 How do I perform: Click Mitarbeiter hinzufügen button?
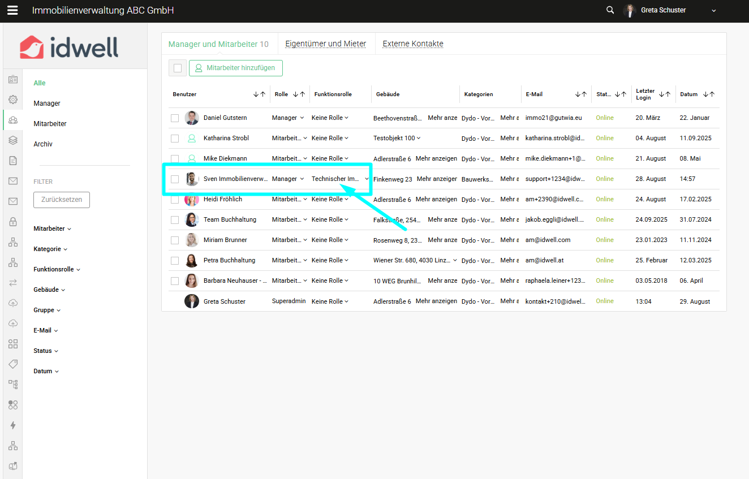click(236, 68)
